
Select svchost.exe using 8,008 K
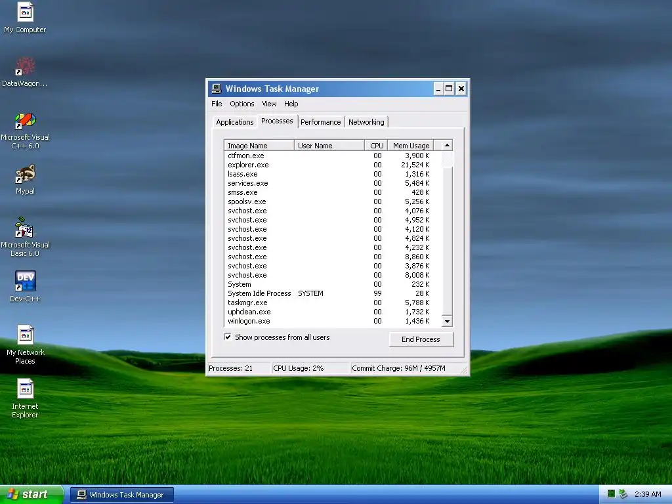pos(333,275)
